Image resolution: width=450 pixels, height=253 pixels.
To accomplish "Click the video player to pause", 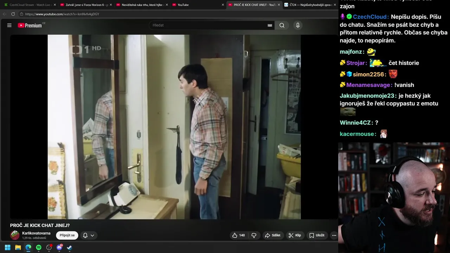I will click(x=174, y=127).
